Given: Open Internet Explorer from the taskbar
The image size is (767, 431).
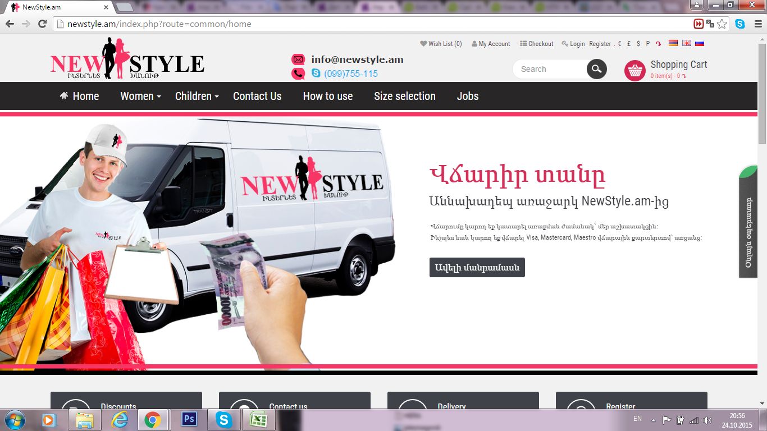Looking at the screenshot, I should (120, 419).
